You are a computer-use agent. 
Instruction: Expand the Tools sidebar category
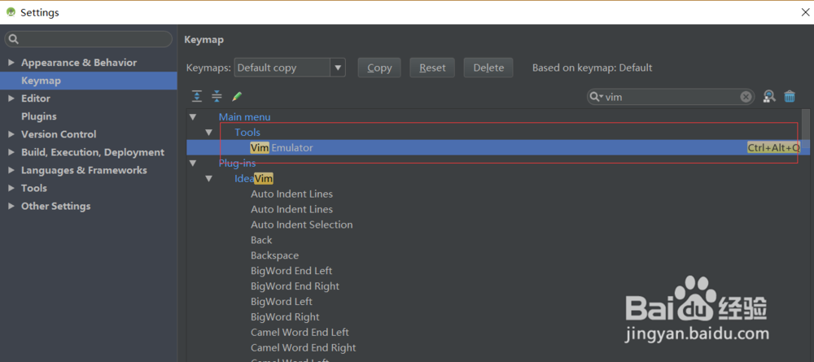click(11, 188)
